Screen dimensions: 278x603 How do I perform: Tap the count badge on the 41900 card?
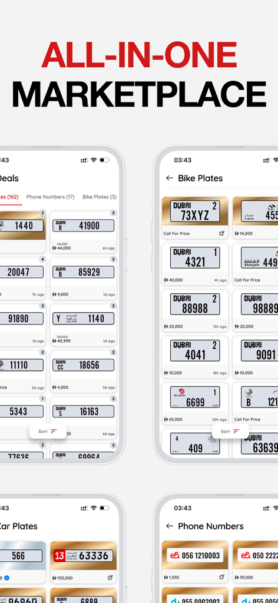113,213
